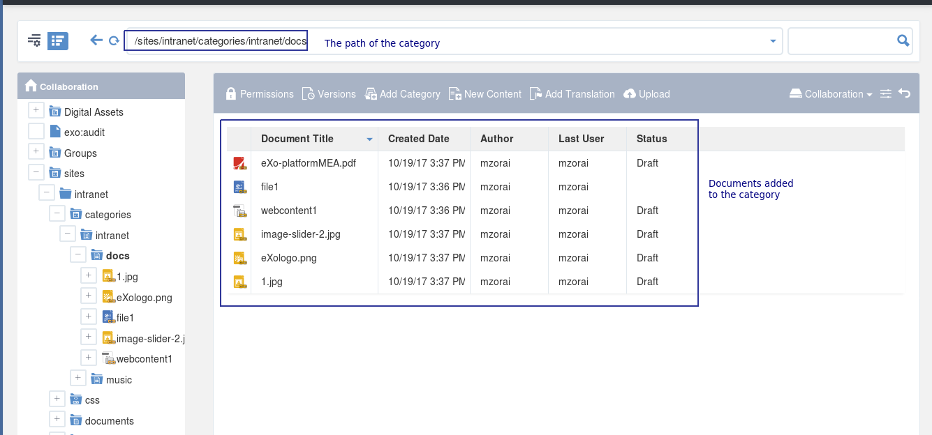932x435 pixels.
Task: Open eXo-platformMEA.pdf document
Action: click(309, 163)
